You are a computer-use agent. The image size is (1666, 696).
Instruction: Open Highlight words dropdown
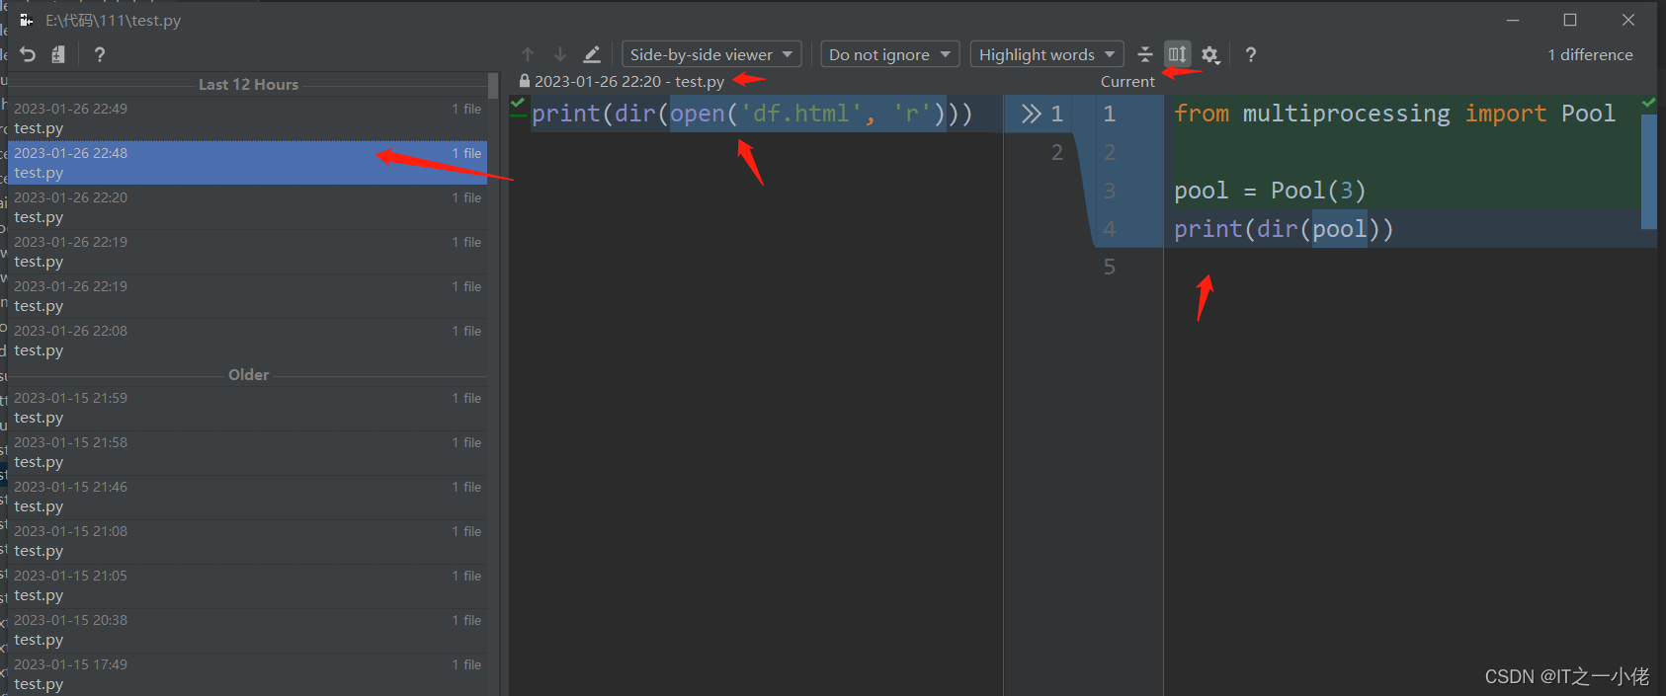coord(1046,54)
